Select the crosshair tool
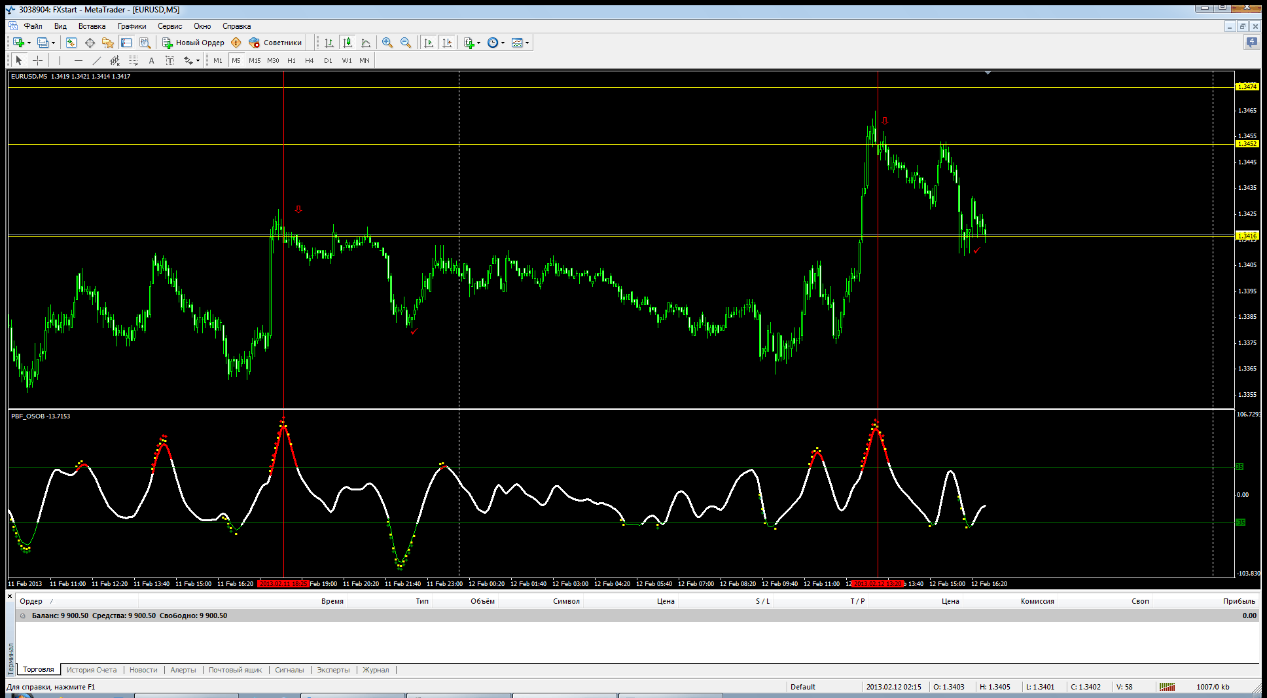Image resolution: width=1267 pixels, height=698 pixels. pos(38,60)
